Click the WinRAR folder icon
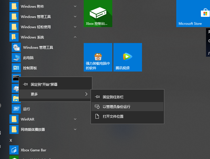 14,119
